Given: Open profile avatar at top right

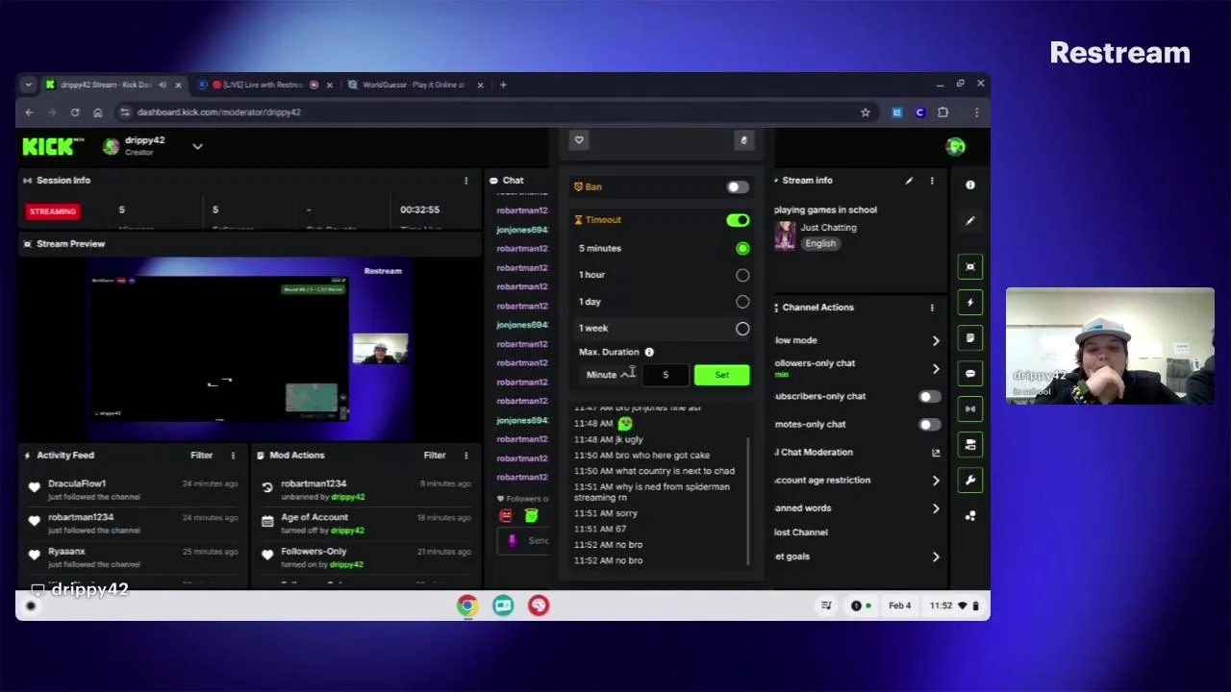Looking at the screenshot, I should tap(955, 146).
